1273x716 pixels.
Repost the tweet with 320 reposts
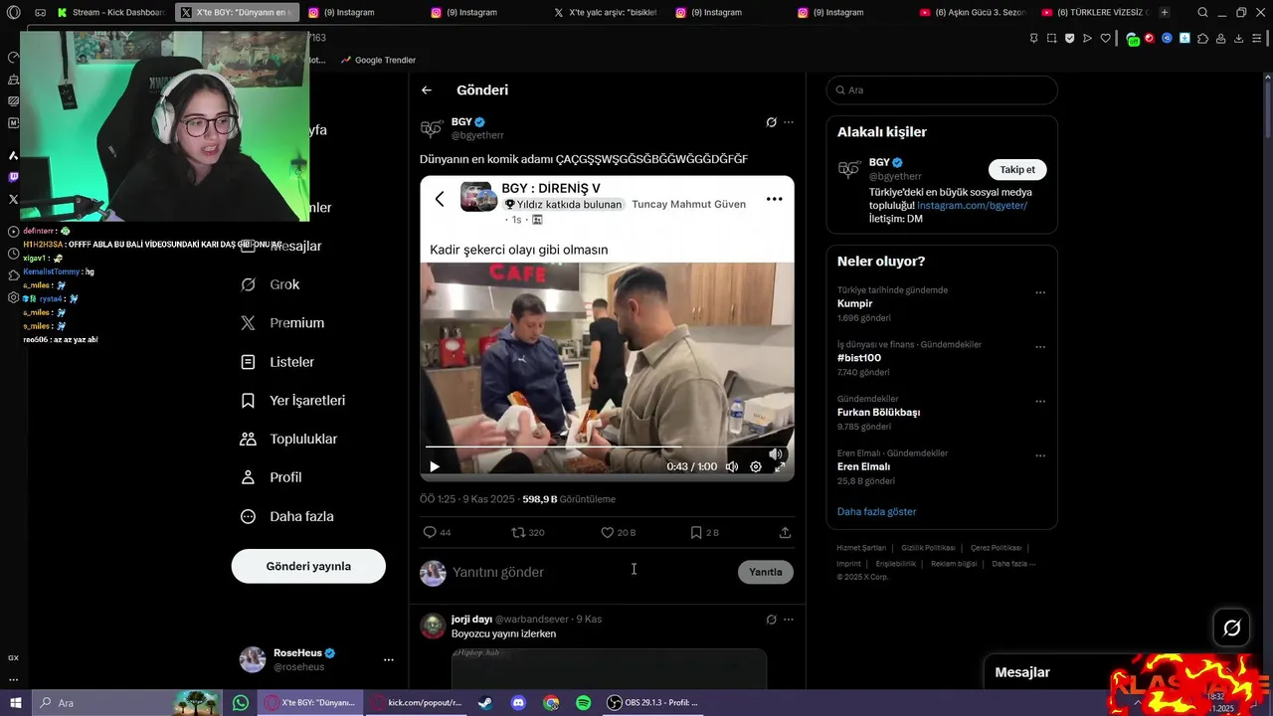pyautogui.click(x=527, y=533)
